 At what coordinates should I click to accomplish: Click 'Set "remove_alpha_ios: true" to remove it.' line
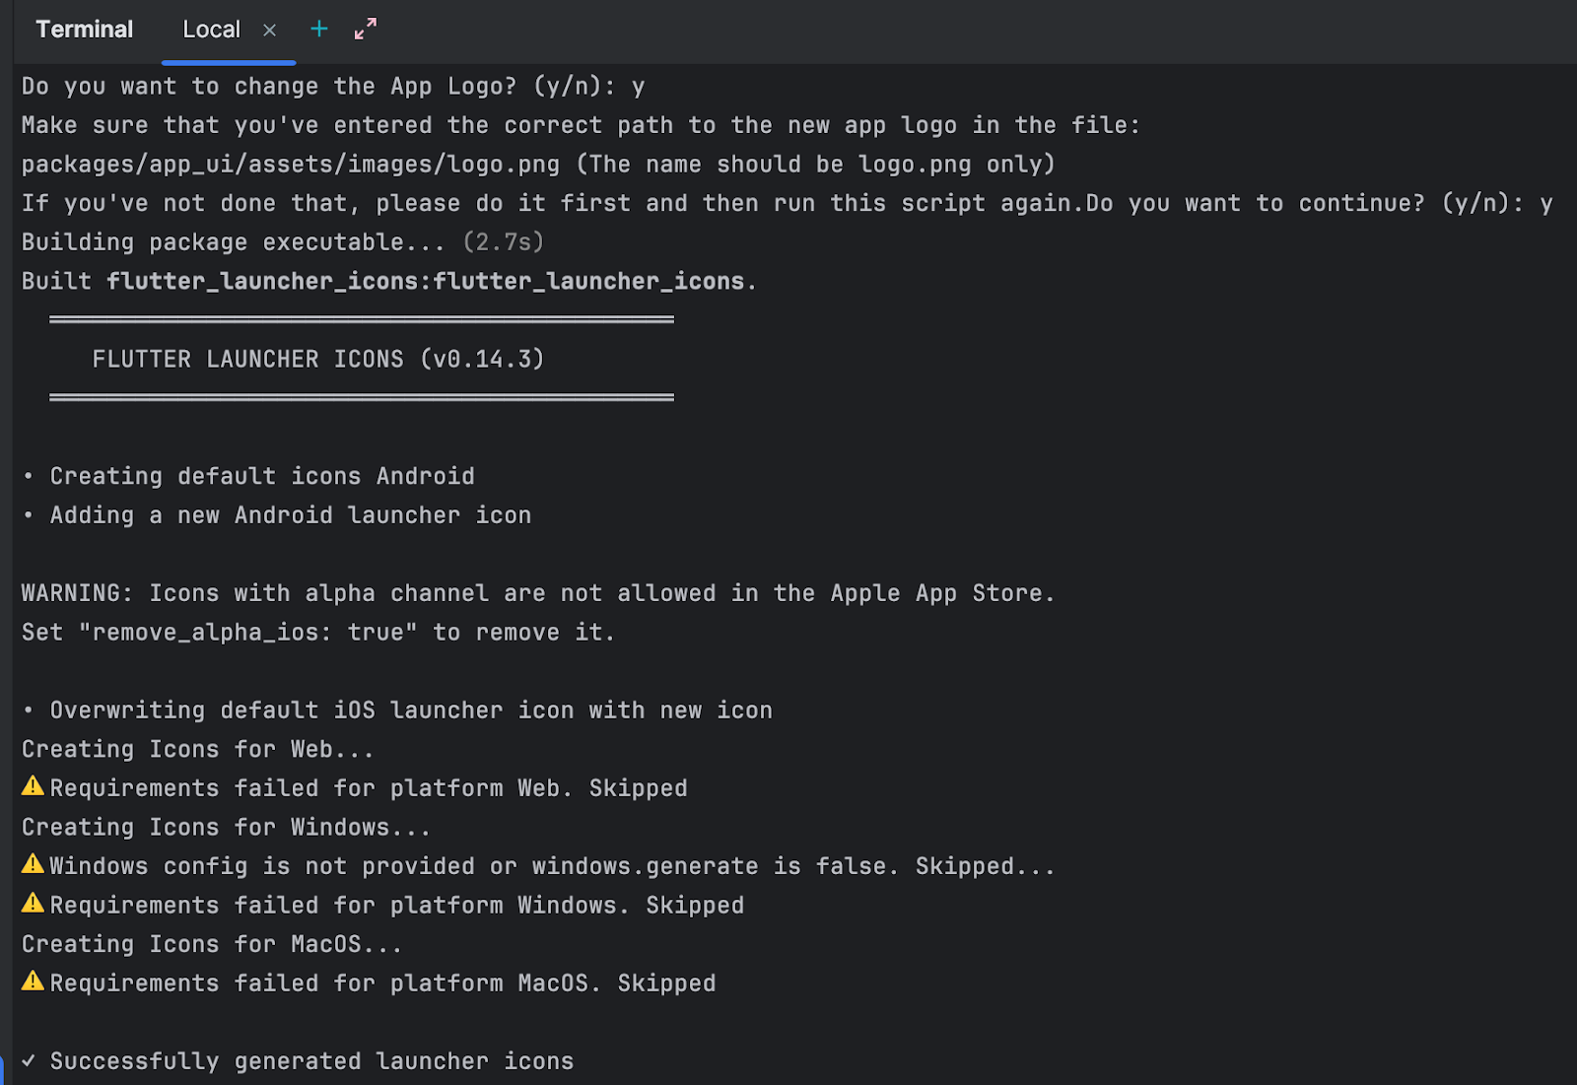[318, 633]
